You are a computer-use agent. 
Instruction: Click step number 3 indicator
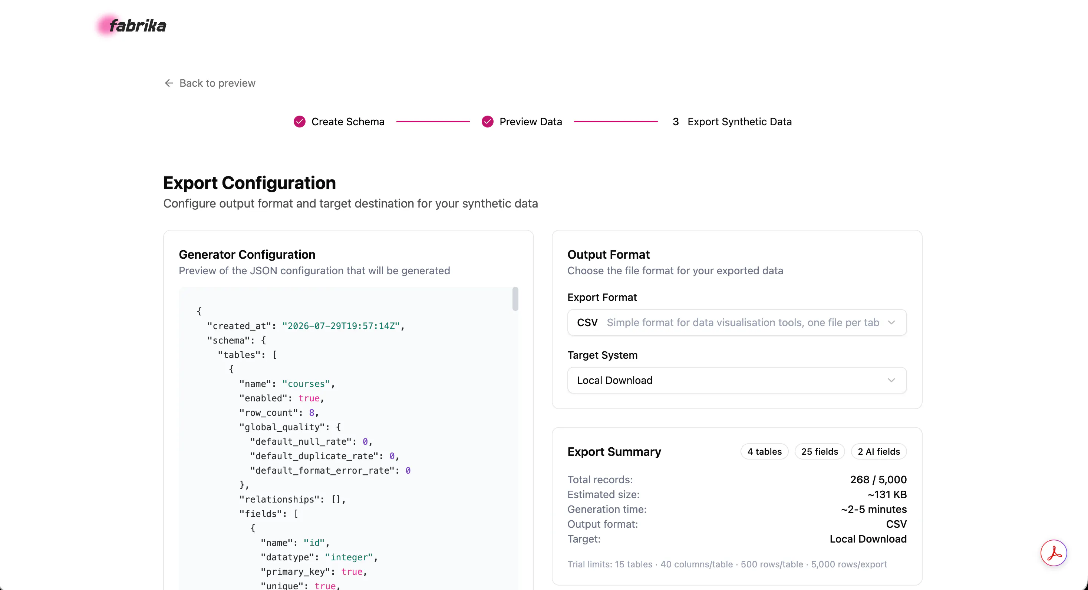(676, 122)
